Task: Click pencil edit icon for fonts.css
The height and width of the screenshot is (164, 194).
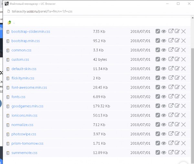Action: point(158,97)
